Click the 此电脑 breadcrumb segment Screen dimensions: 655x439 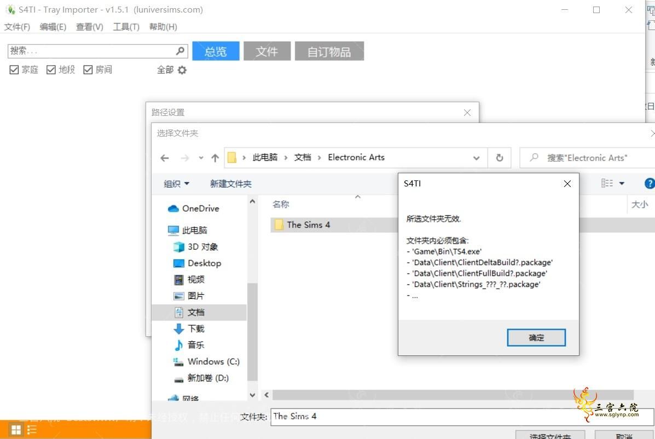(265, 157)
